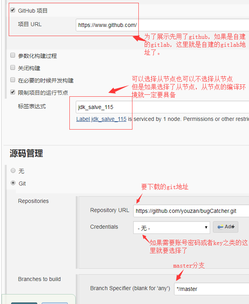Click the Repository URL input field
This screenshot has height=304, width=249.
coord(190,211)
